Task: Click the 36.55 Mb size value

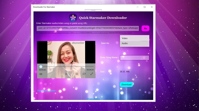Action: coord(125,72)
